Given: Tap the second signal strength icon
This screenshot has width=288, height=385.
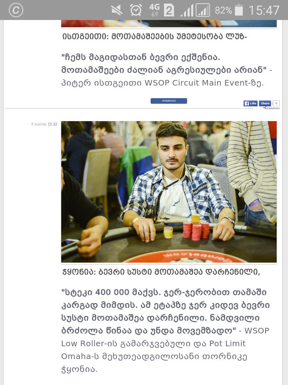Looking at the screenshot, I should (x=203, y=10).
